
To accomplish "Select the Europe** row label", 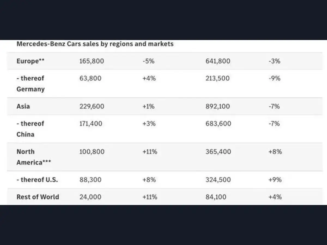I will point(30,61).
